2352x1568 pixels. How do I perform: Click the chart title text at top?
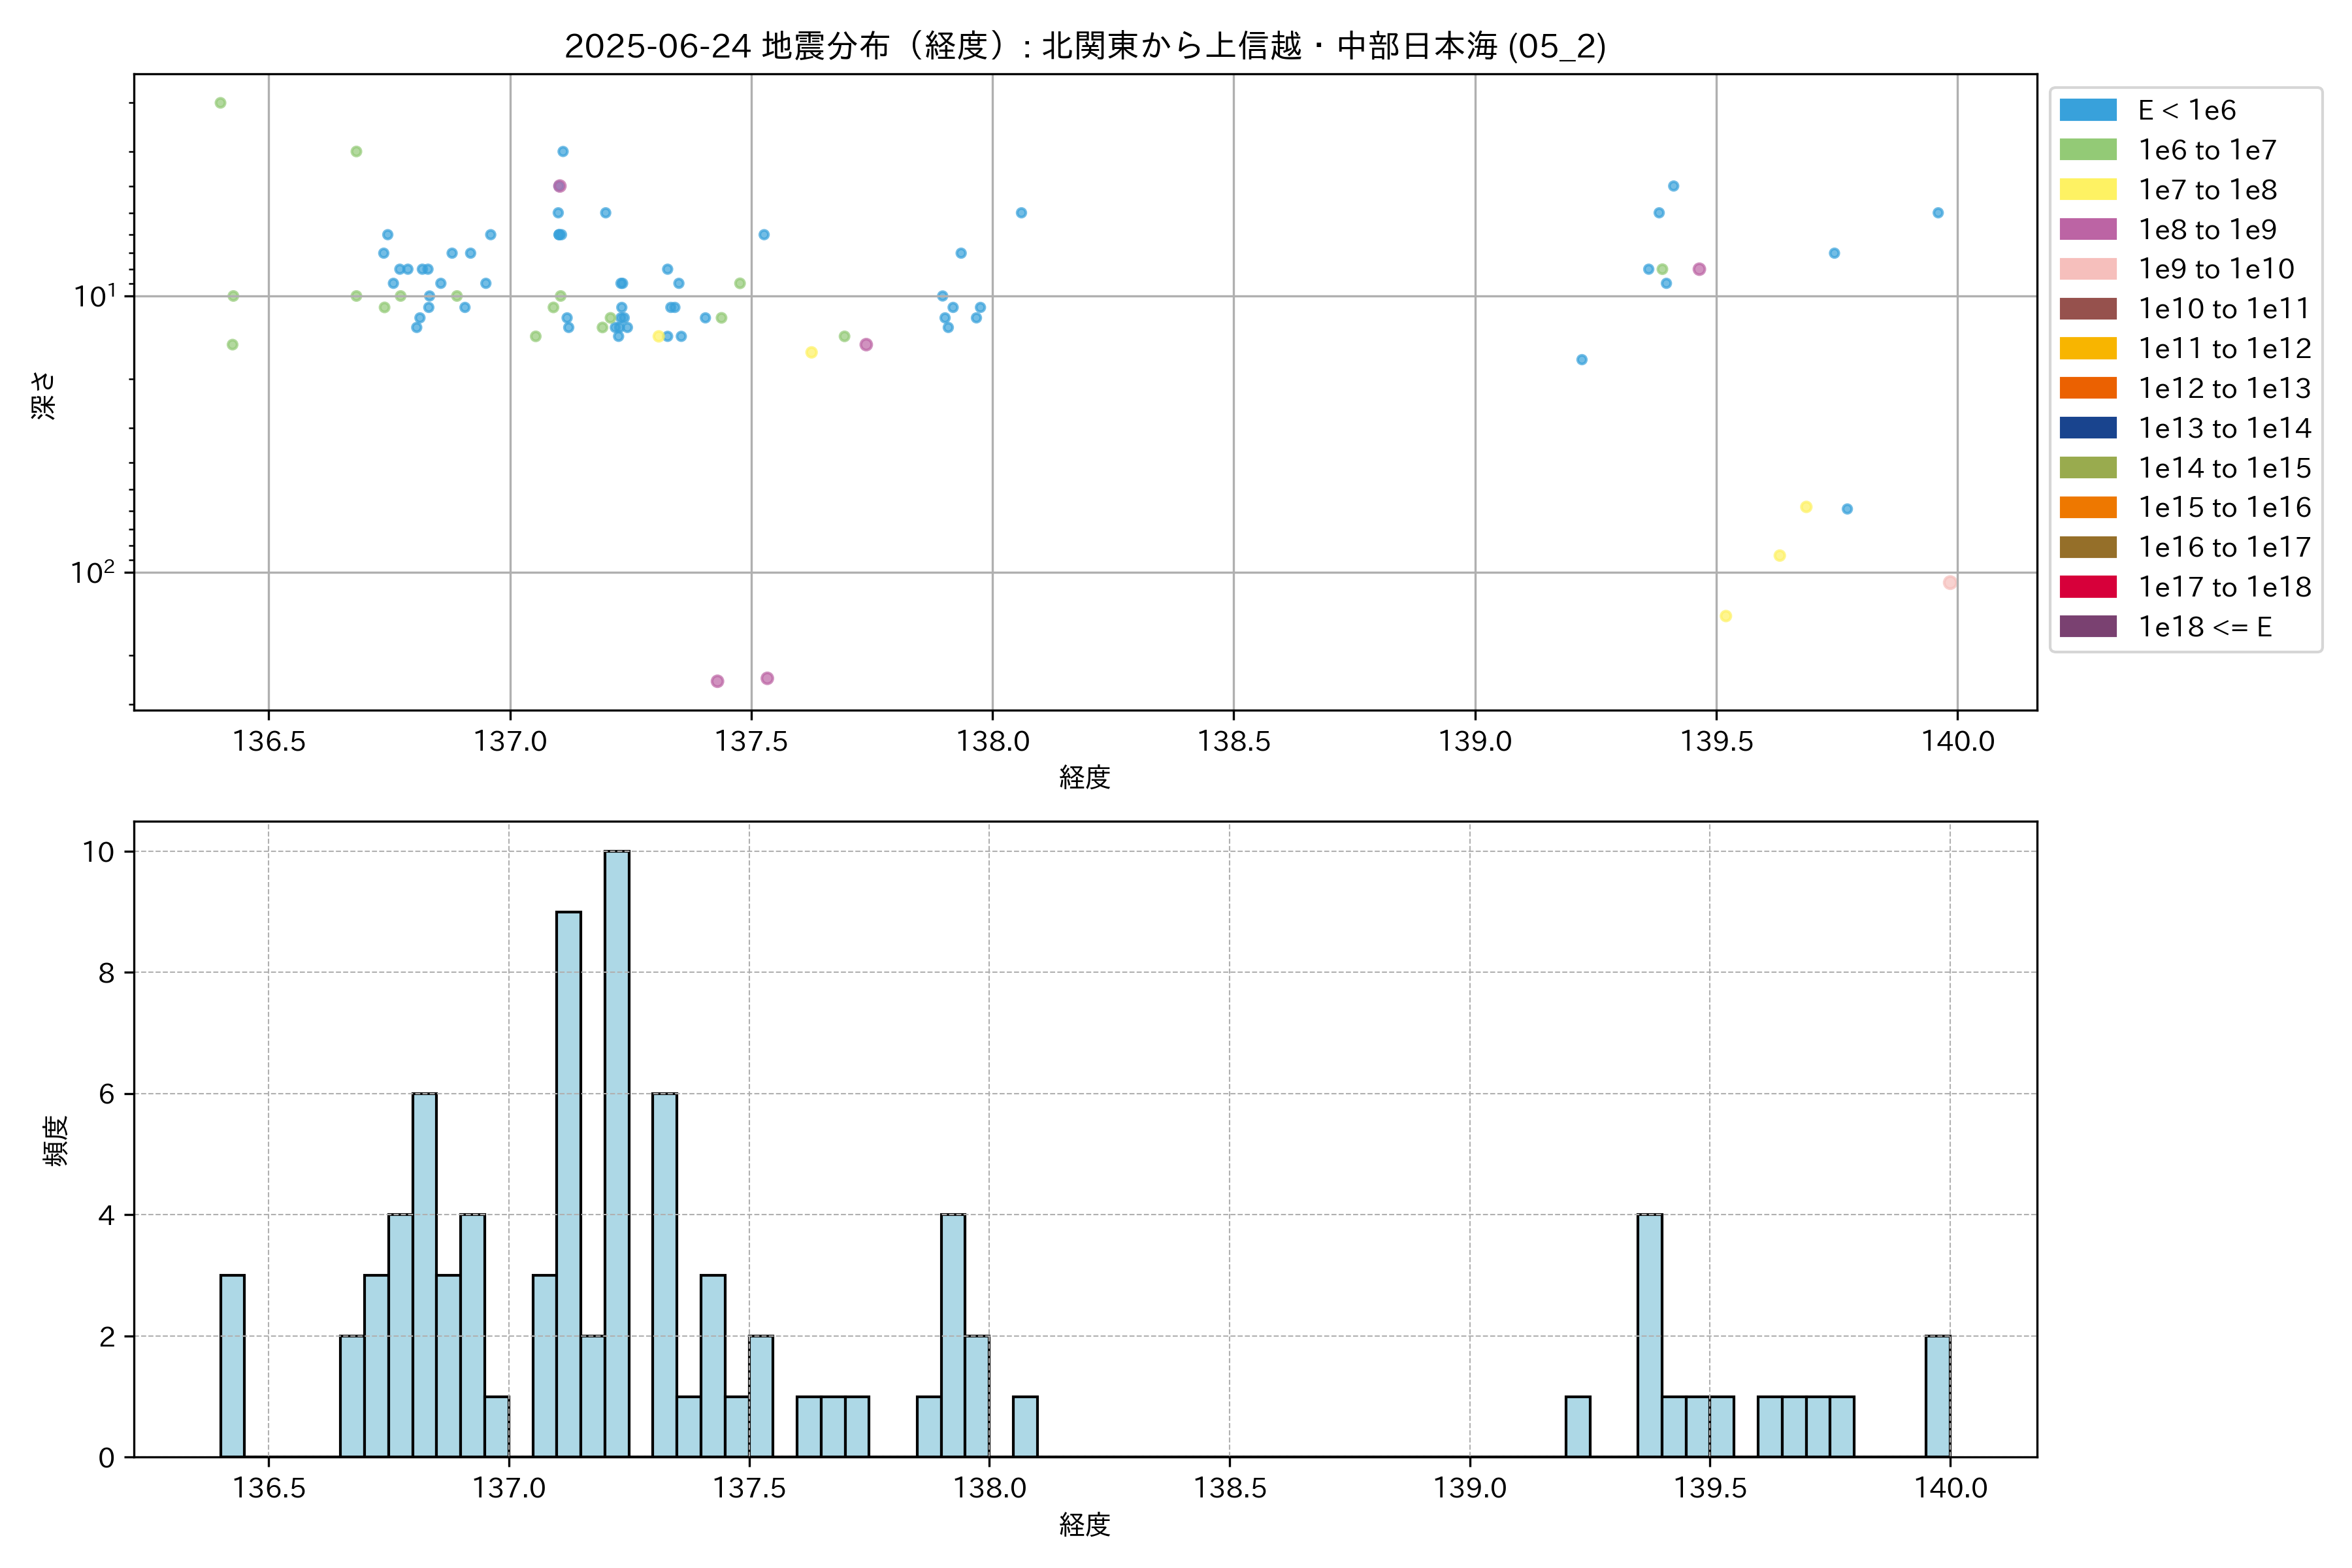coord(1085,46)
